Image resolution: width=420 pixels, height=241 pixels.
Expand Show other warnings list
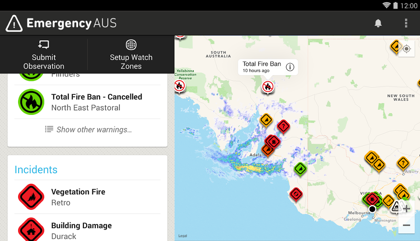(x=89, y=130)
